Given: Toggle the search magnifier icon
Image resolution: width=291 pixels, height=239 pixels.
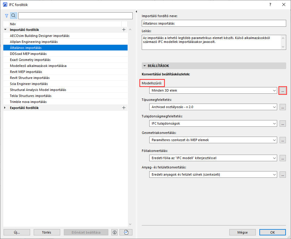Looking at the screenshot, I should (14, 16).
